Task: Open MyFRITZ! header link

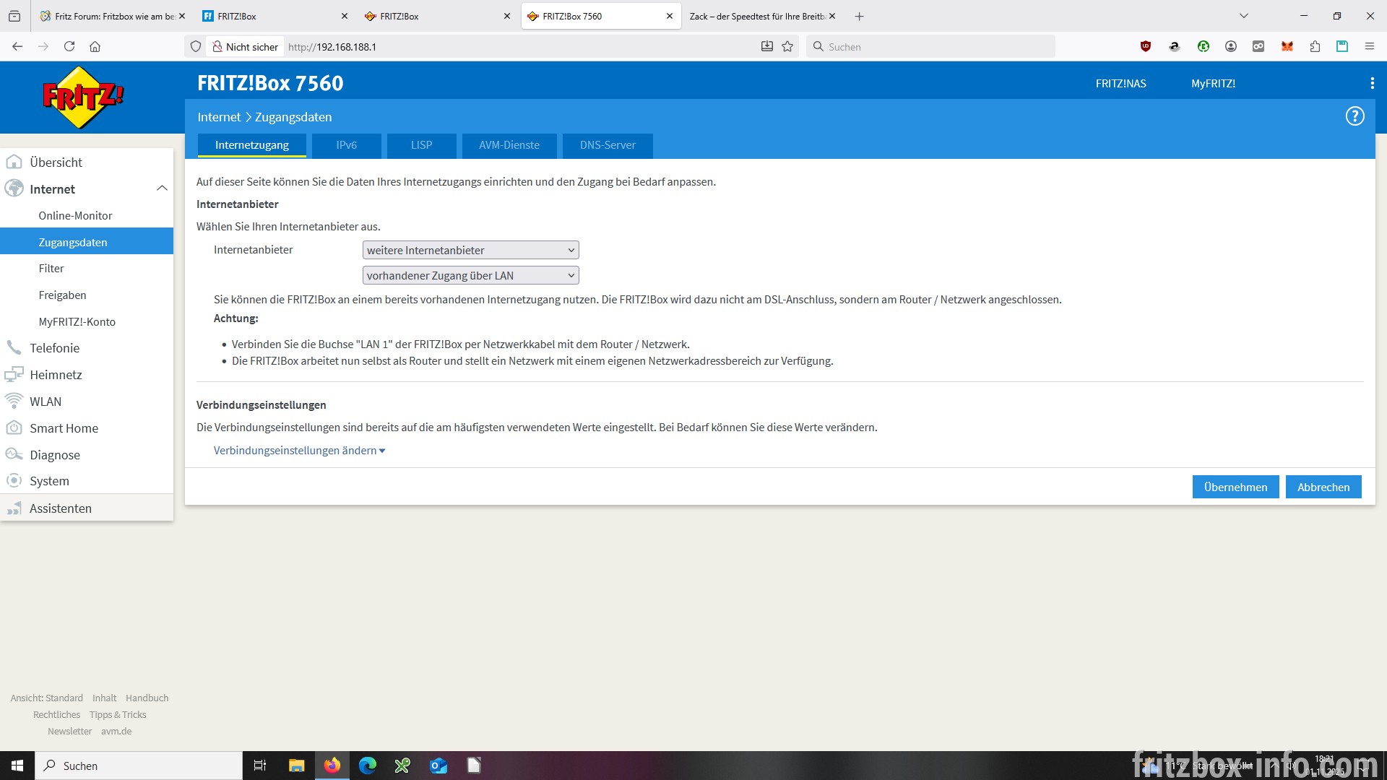Action: tap(1213, 84)
